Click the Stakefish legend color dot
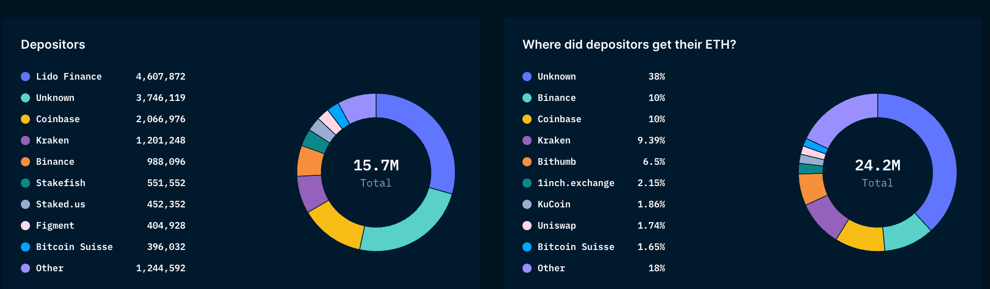This screenshot has width=990, height=289. (x=25, y=183)
